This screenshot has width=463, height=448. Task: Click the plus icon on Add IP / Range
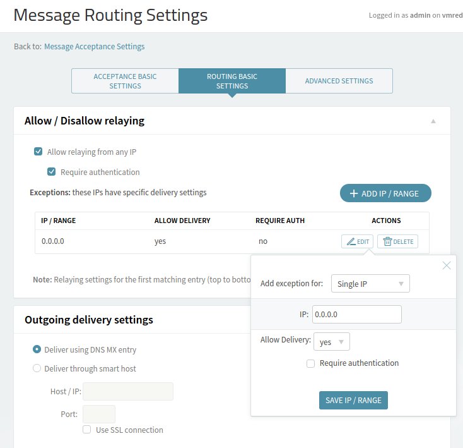coord(354,193)
